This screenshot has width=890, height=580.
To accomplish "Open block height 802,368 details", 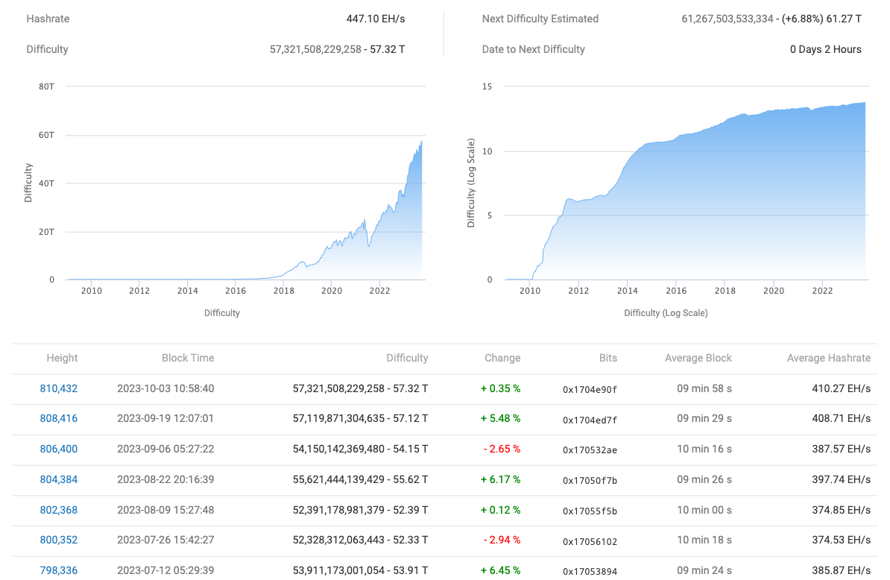I will [x=58, y=510].
